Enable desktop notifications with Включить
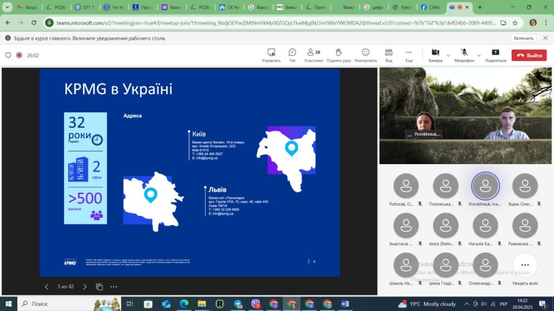The width and height of the screenshot is (554, 311). coord(523,38)
